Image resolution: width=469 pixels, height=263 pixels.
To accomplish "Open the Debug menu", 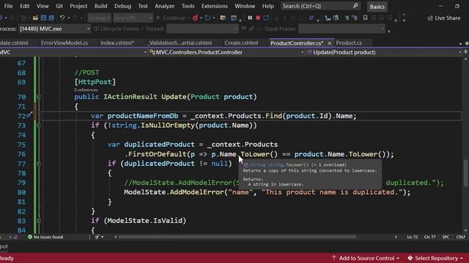I will point(122,6).
